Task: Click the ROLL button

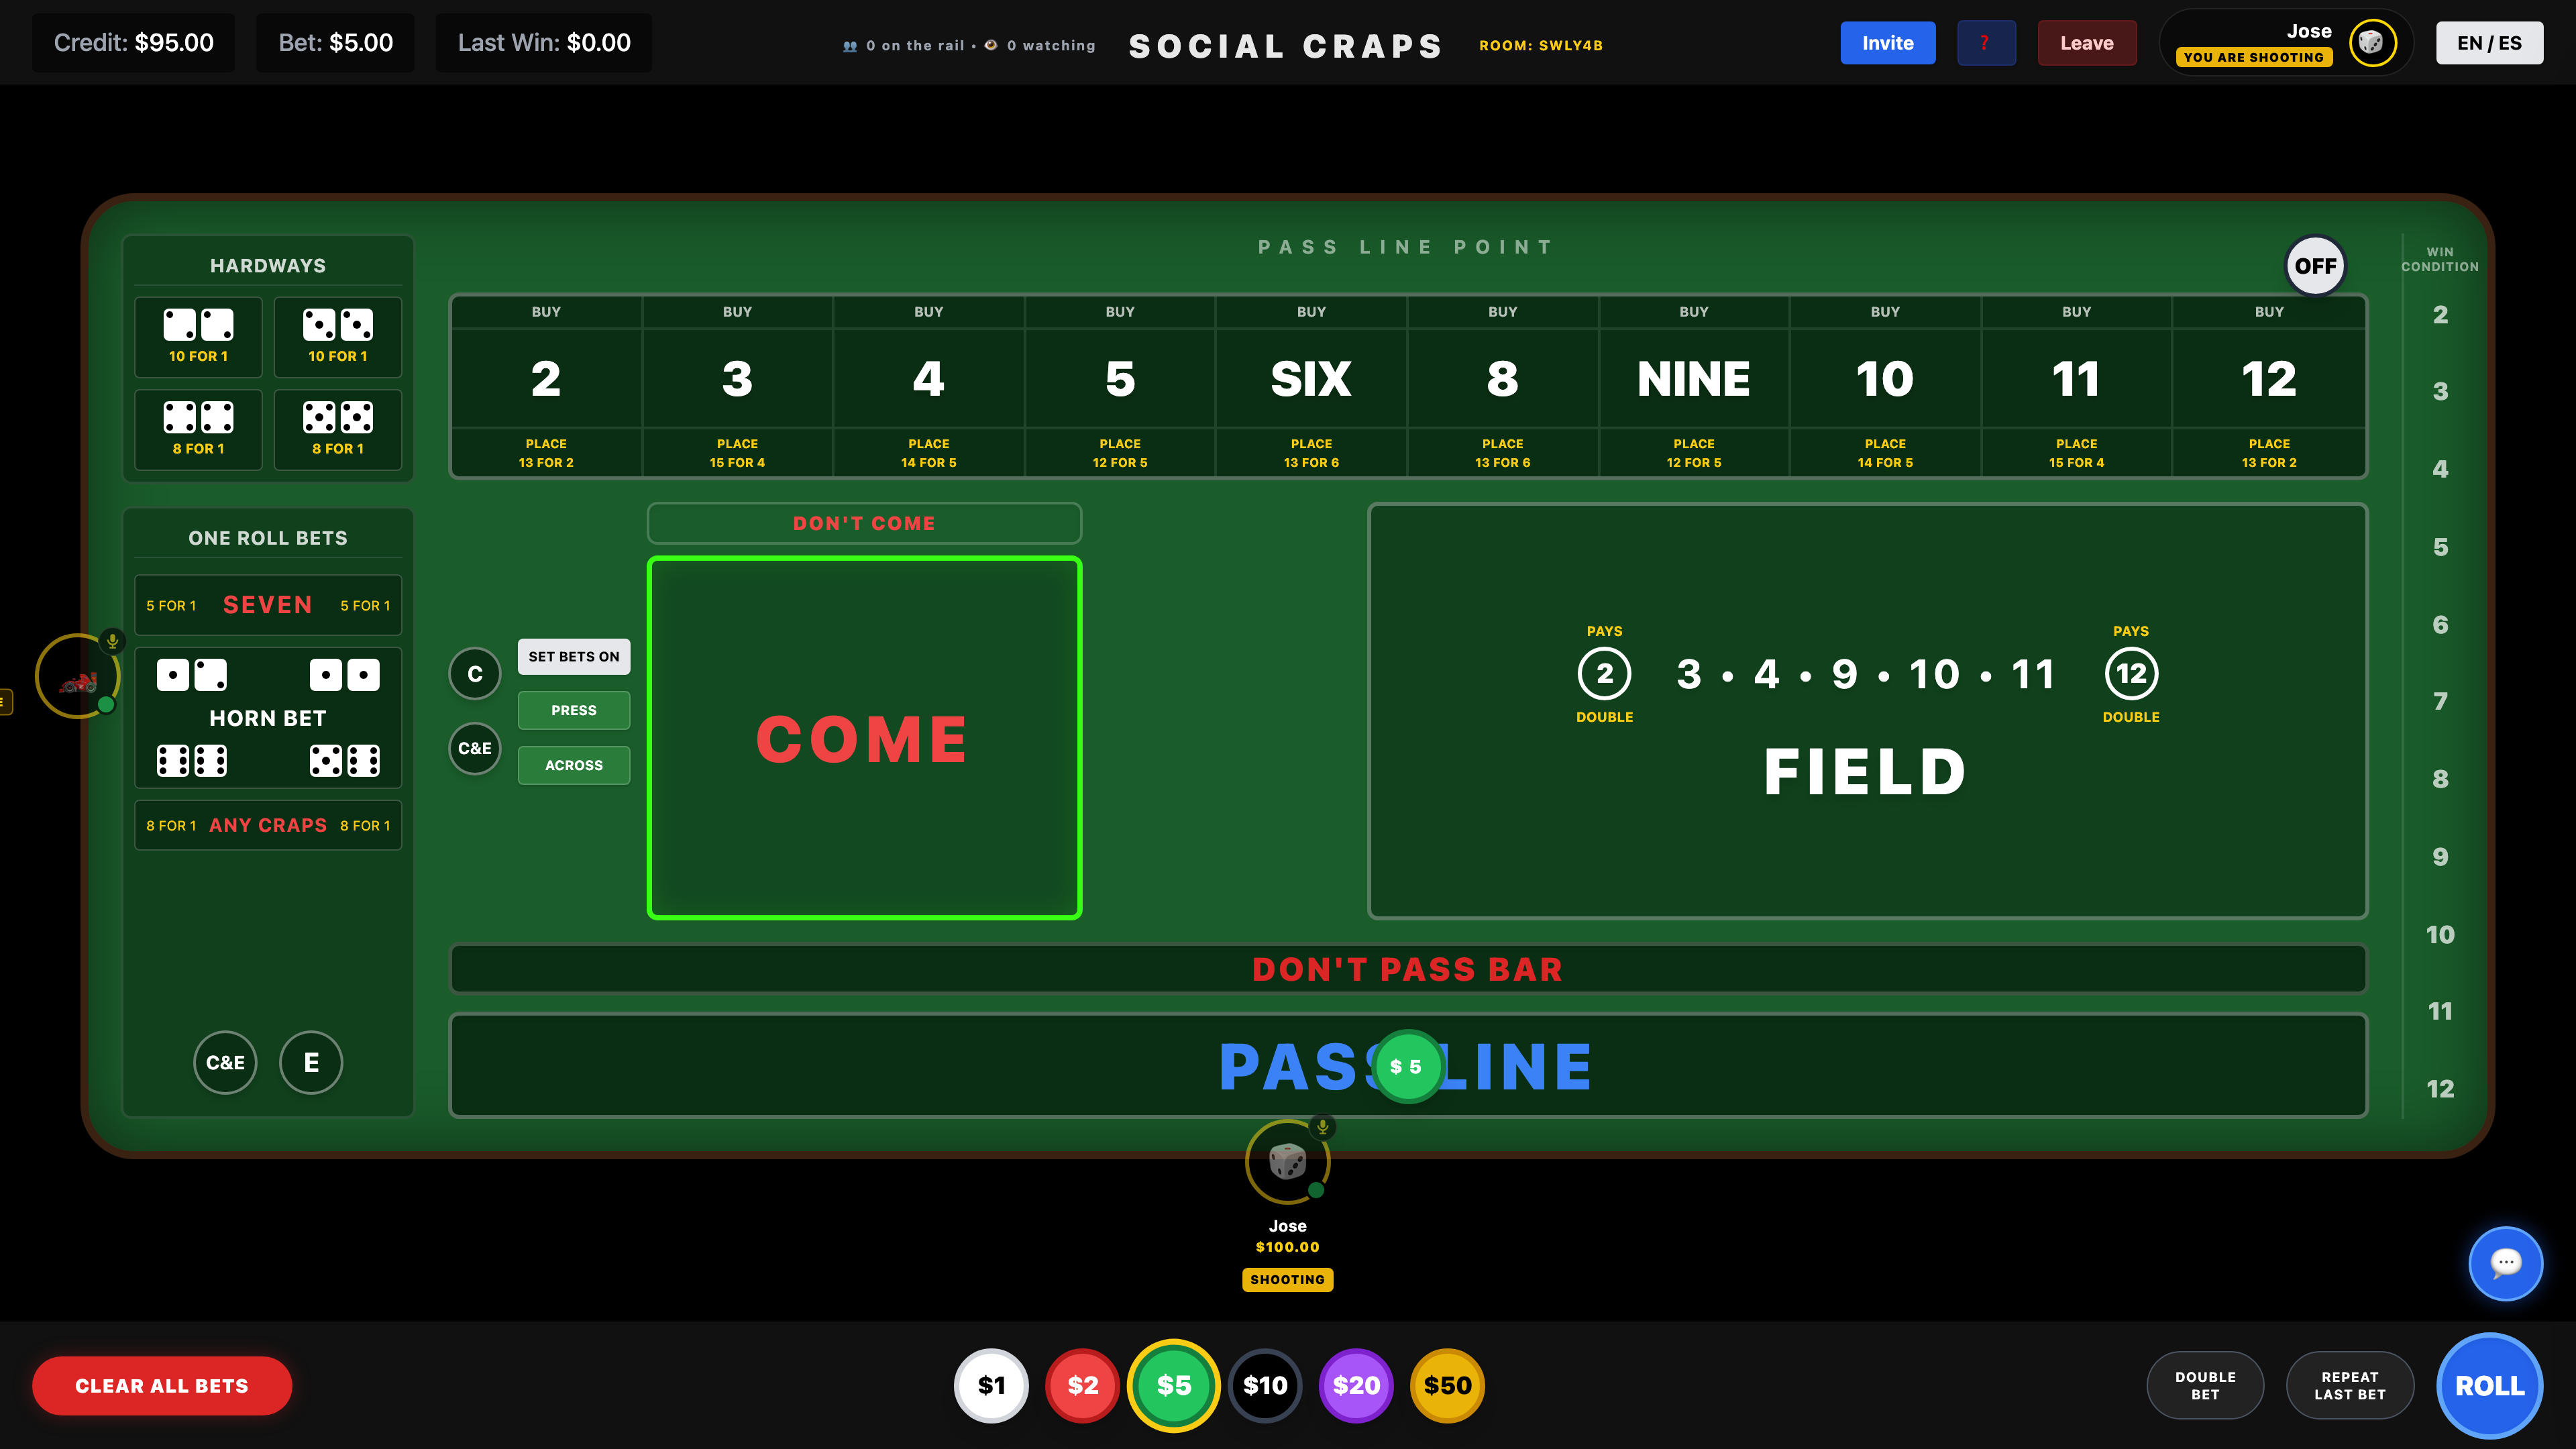Action: click(2489, 1386)
